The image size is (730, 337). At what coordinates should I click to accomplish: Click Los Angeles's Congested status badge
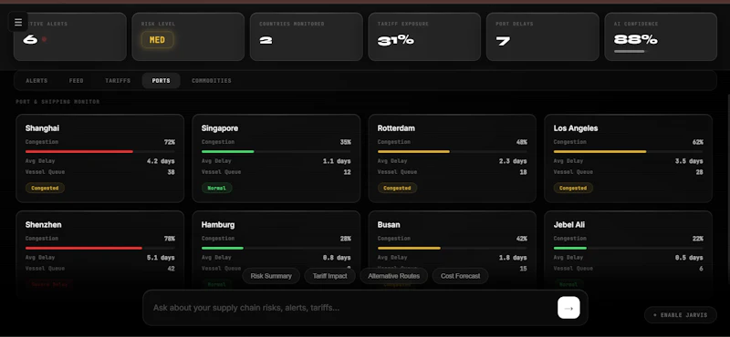pos(573,189)
